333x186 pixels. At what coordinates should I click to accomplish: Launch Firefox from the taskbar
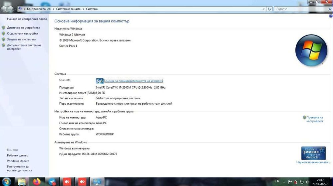[x=37, y=182]
